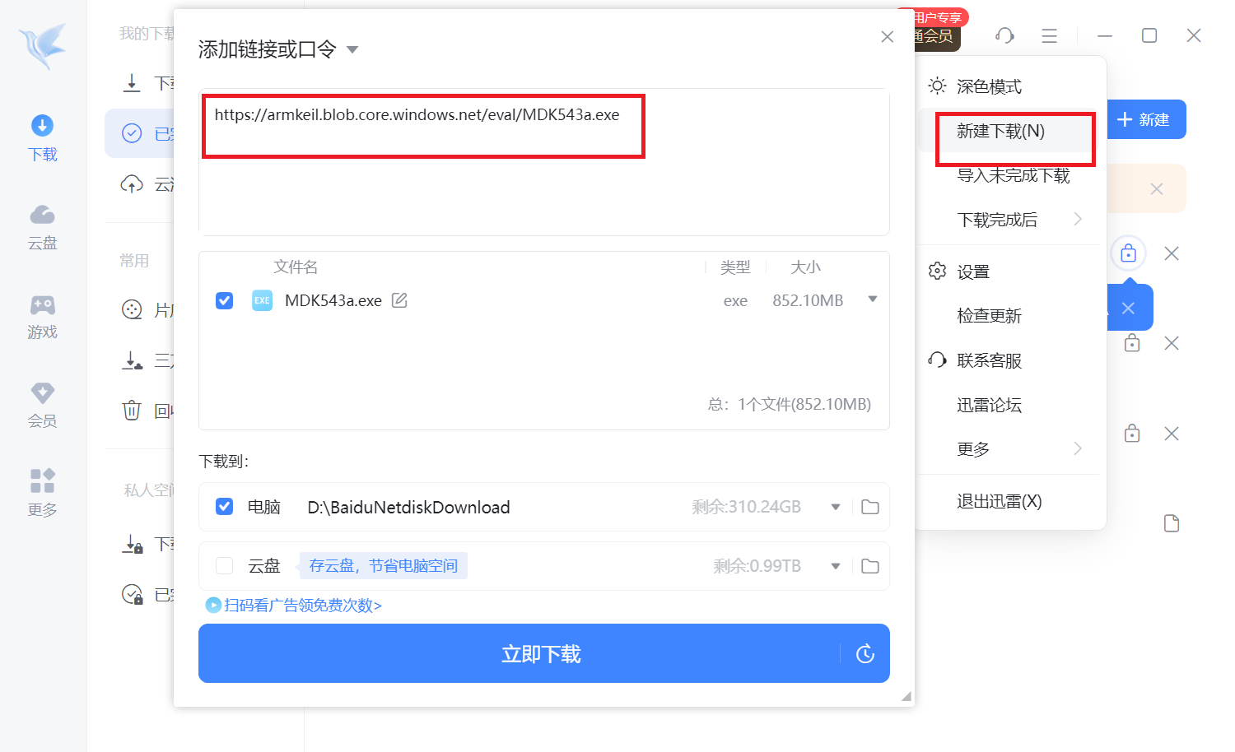Click the 剩余:310.24GB free space text

point(746,507)
